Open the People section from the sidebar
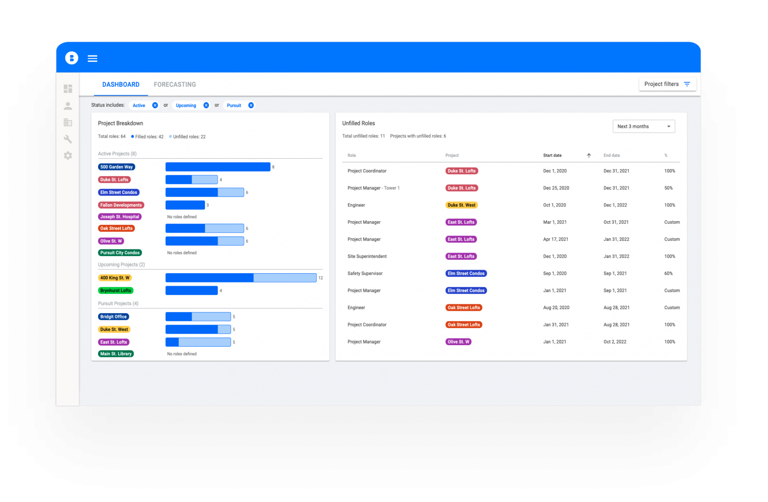Viewport: 768px width, 502px height. click(68, 106)
